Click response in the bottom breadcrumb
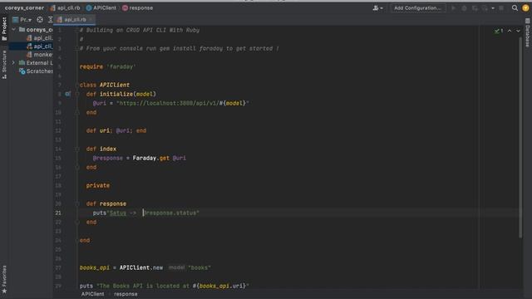This screenshot has height=299, width=532. pyautogui.click(x=126, y=294)
